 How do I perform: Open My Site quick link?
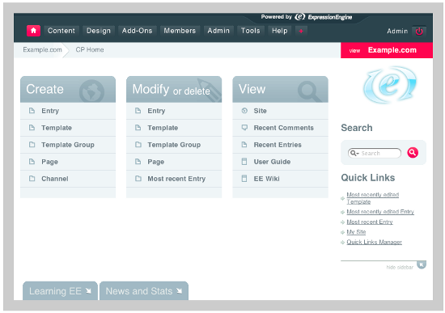point(356,232)
